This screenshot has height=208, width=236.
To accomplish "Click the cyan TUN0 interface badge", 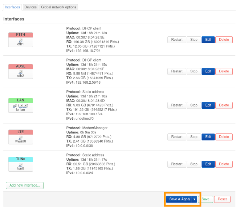I will pyautogui.click(x=21, y=159).
